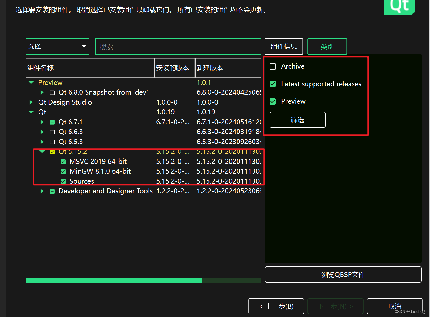Image resolution: width=430 pixels, height=317 pixels.
Task: Uncheck MinGW 8.1.0 64-bit component
Action: 63,172
